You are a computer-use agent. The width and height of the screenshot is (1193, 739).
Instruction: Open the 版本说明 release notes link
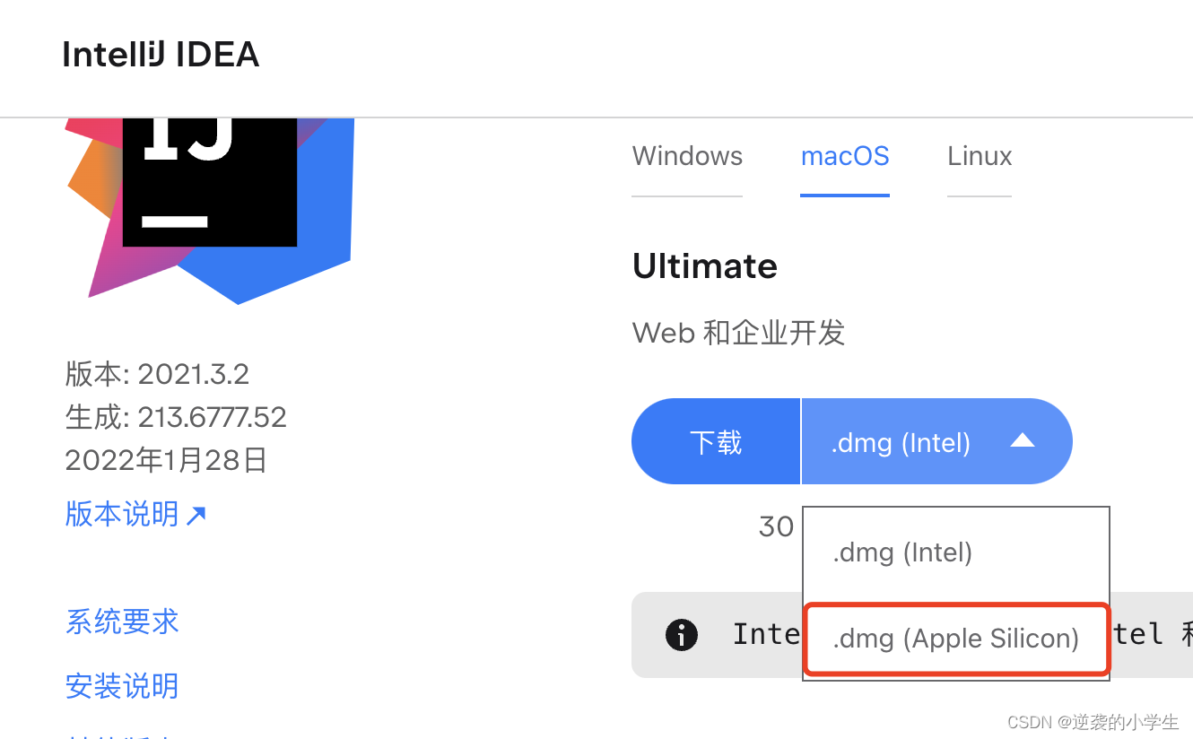[123, 515]
